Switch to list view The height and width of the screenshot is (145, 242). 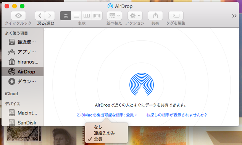tap(76, 16)
